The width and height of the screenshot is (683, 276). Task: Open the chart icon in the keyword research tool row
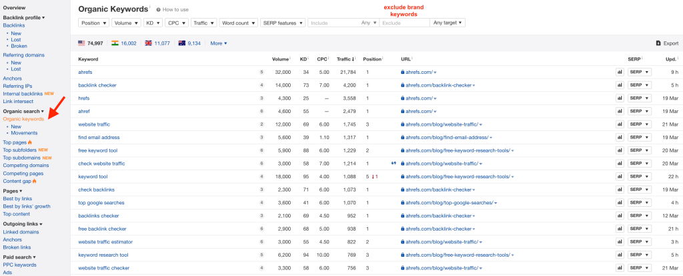pyautogui.click(x=620, y=255)
